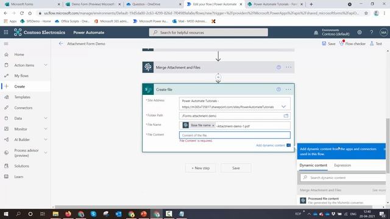Expand the Monitor menu chevron
The image size is (390, 219).
click(46, 129)
